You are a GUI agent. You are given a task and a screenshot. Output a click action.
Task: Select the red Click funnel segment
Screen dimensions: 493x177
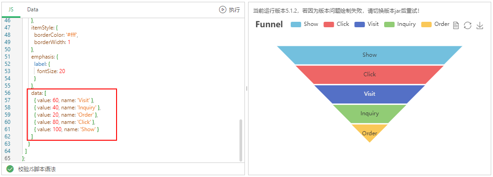[x=370, y=74]
